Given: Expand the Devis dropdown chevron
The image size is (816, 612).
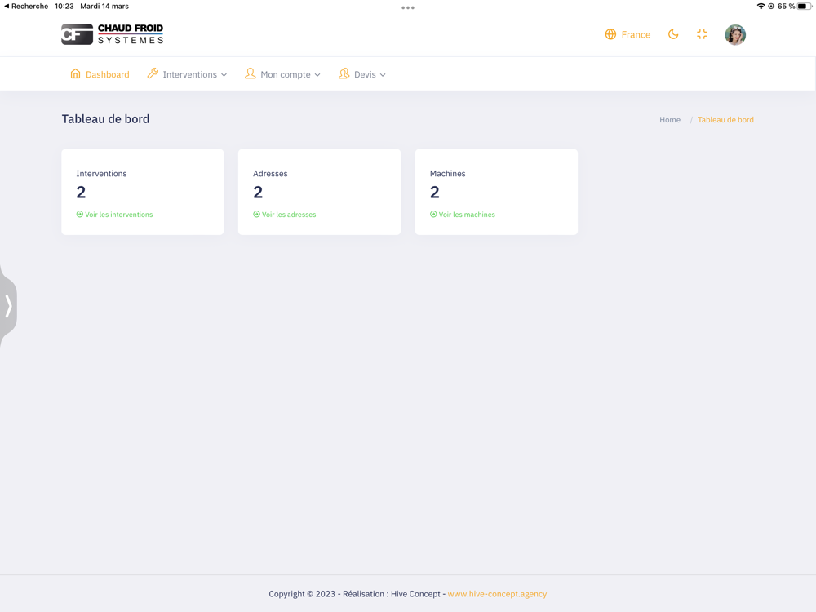Looking at the screenshot, I should coord(383,75).
